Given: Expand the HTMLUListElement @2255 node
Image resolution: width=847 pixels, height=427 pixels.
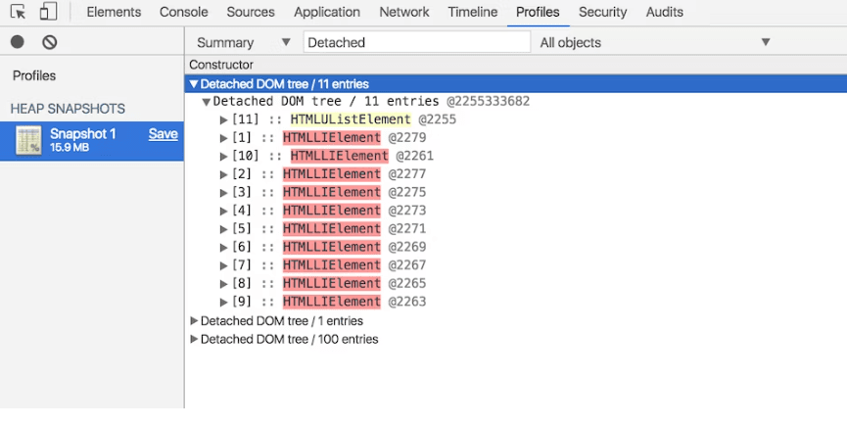Looking at the screenshot, I should [224, 119].
